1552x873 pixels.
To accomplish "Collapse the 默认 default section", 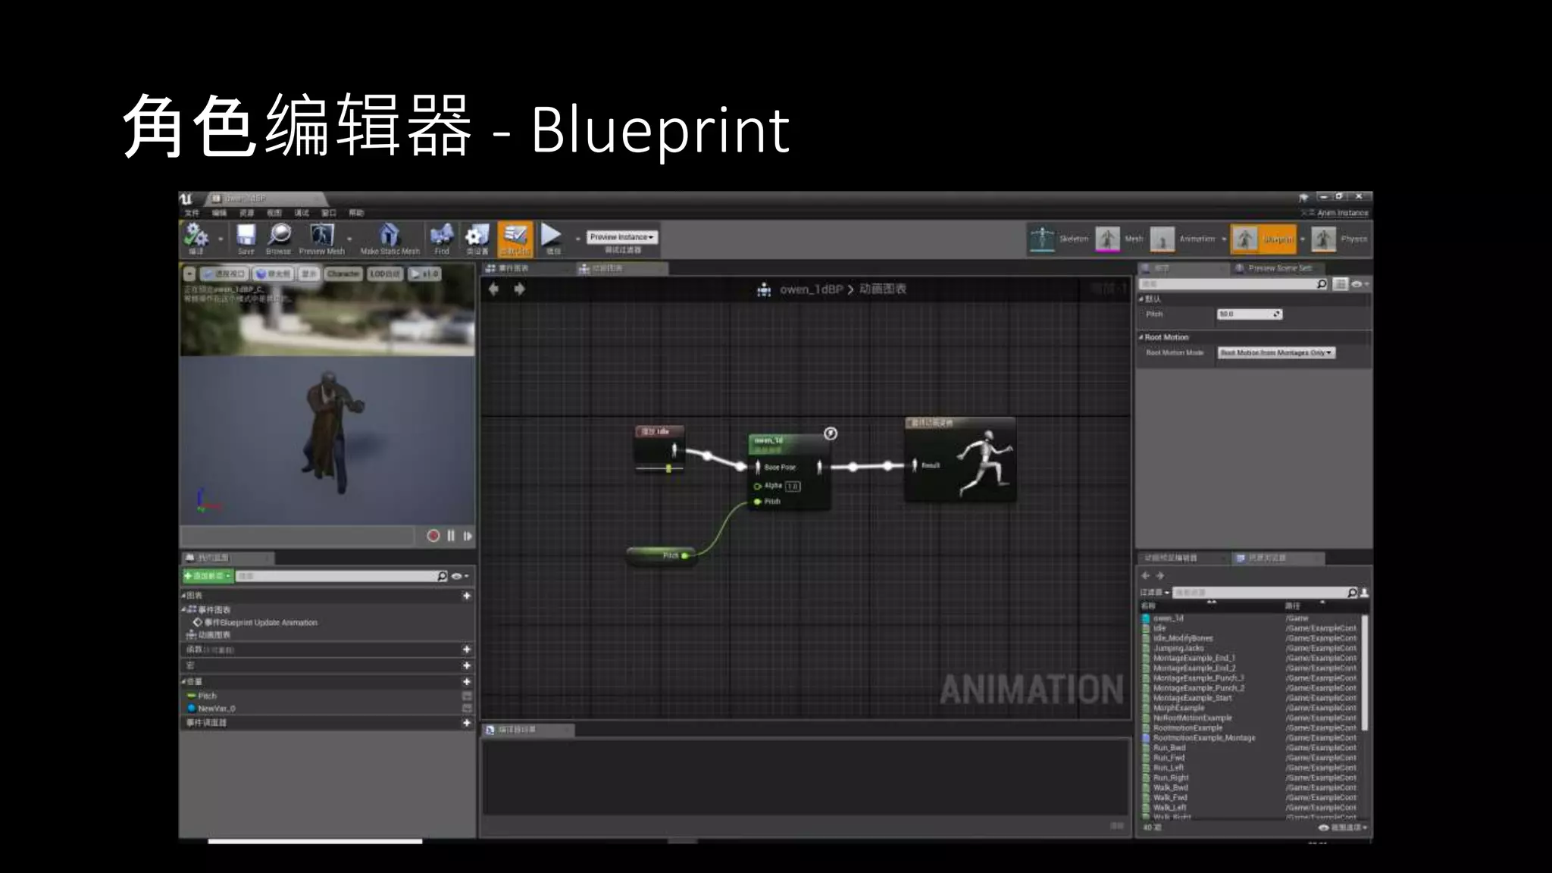I will click(x=1141, y=299).
